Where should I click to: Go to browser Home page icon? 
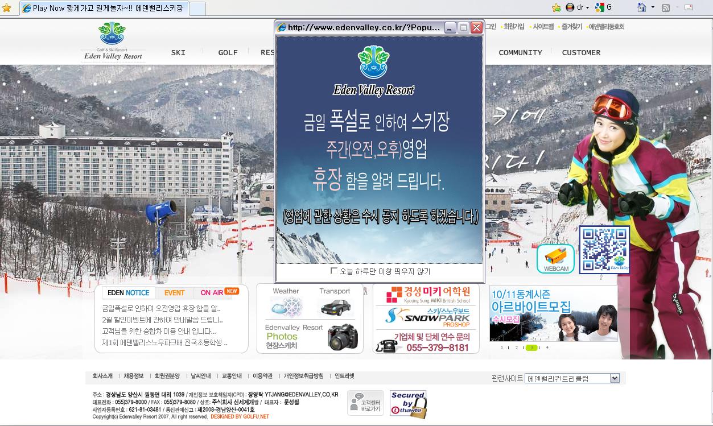pyautogui.click(x=642, y=7)
